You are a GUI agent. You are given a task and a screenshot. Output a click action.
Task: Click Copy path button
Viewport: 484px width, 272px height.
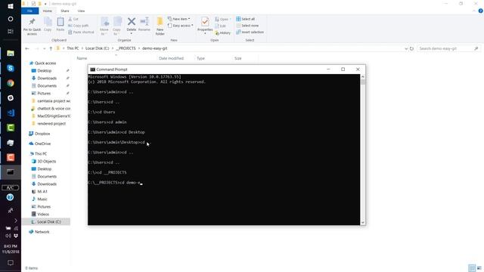[x=78, y=26]
